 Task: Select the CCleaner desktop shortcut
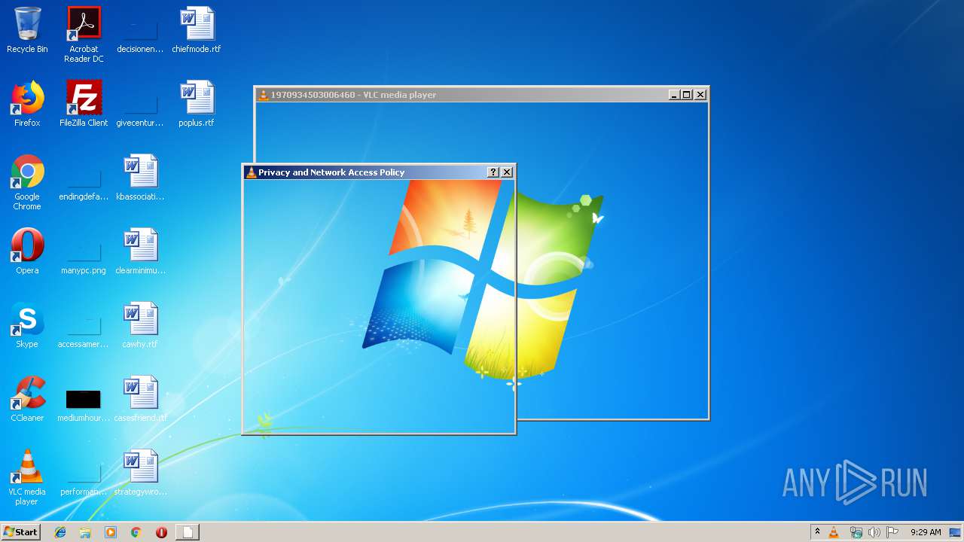pyautogui.click(x=27, y=399)
